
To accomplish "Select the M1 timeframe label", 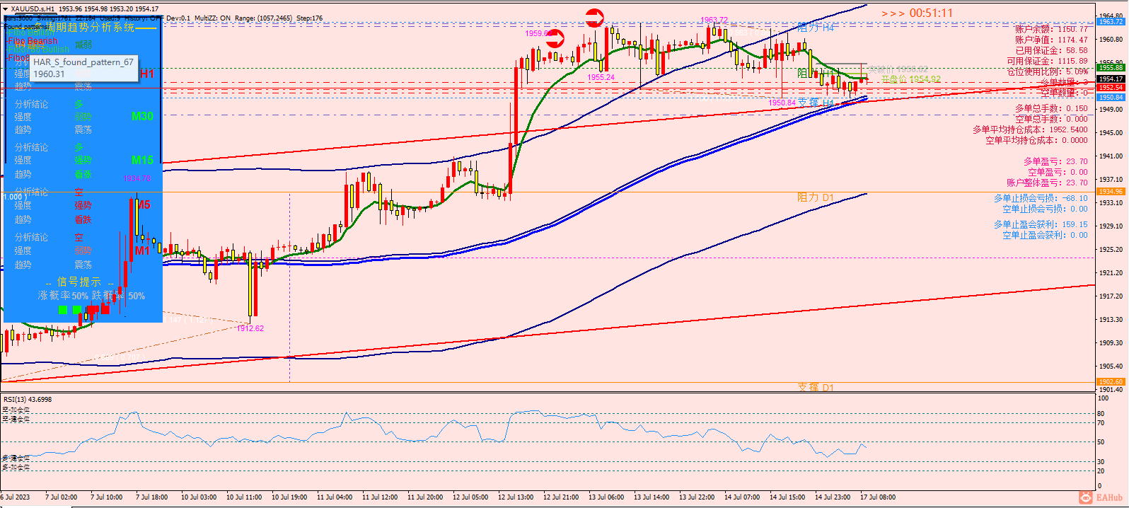I will 142,250.
